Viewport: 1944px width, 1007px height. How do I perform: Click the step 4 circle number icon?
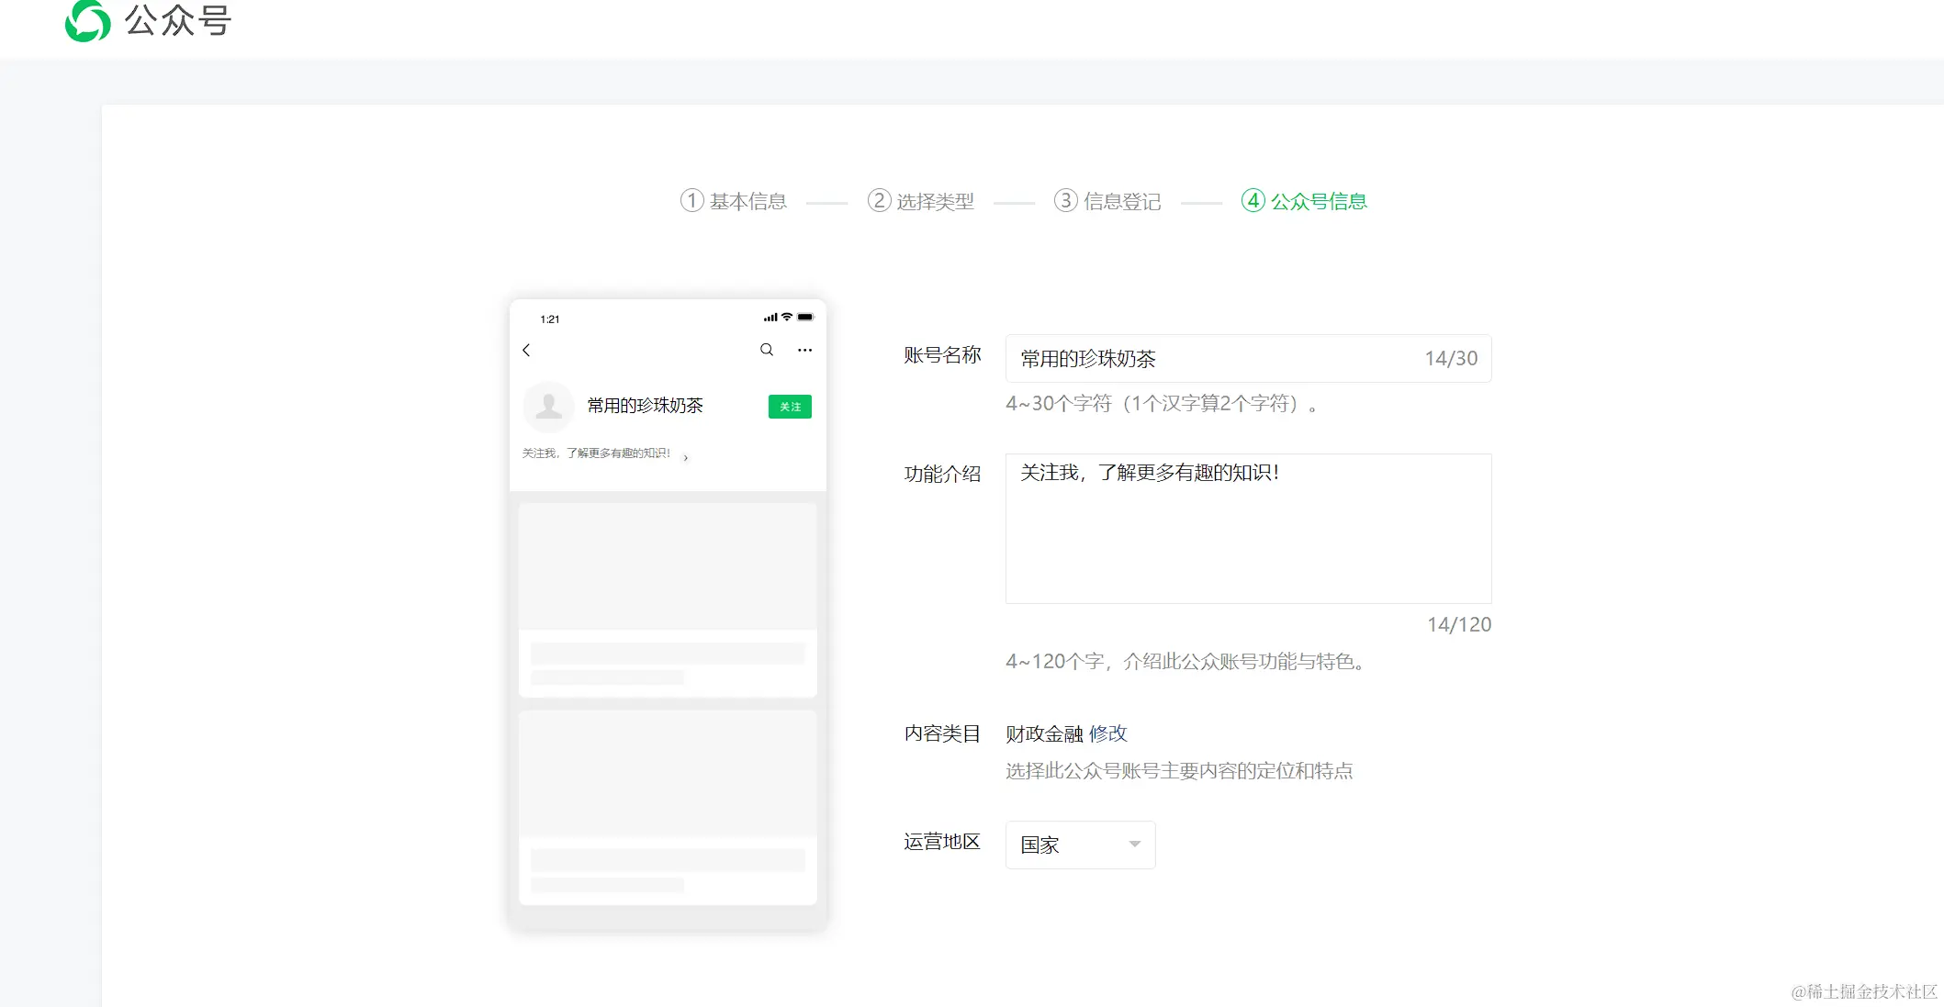point(1253,200)
